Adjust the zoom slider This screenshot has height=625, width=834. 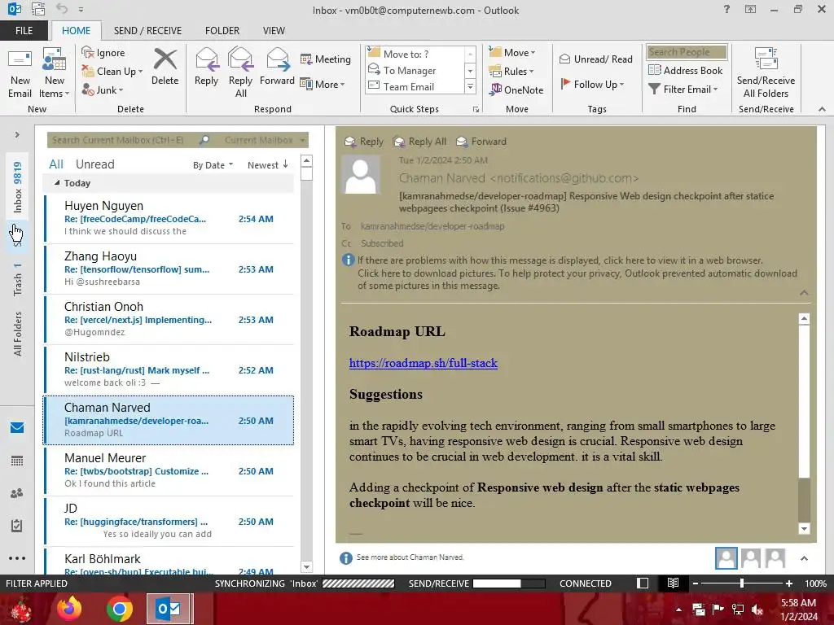[x=741, y=583]
